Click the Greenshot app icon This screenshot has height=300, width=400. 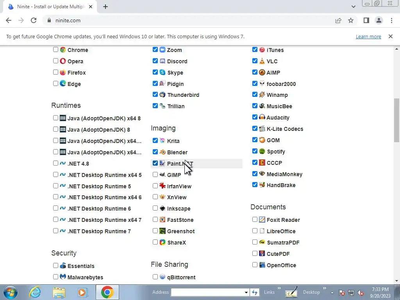coord(162,231)
